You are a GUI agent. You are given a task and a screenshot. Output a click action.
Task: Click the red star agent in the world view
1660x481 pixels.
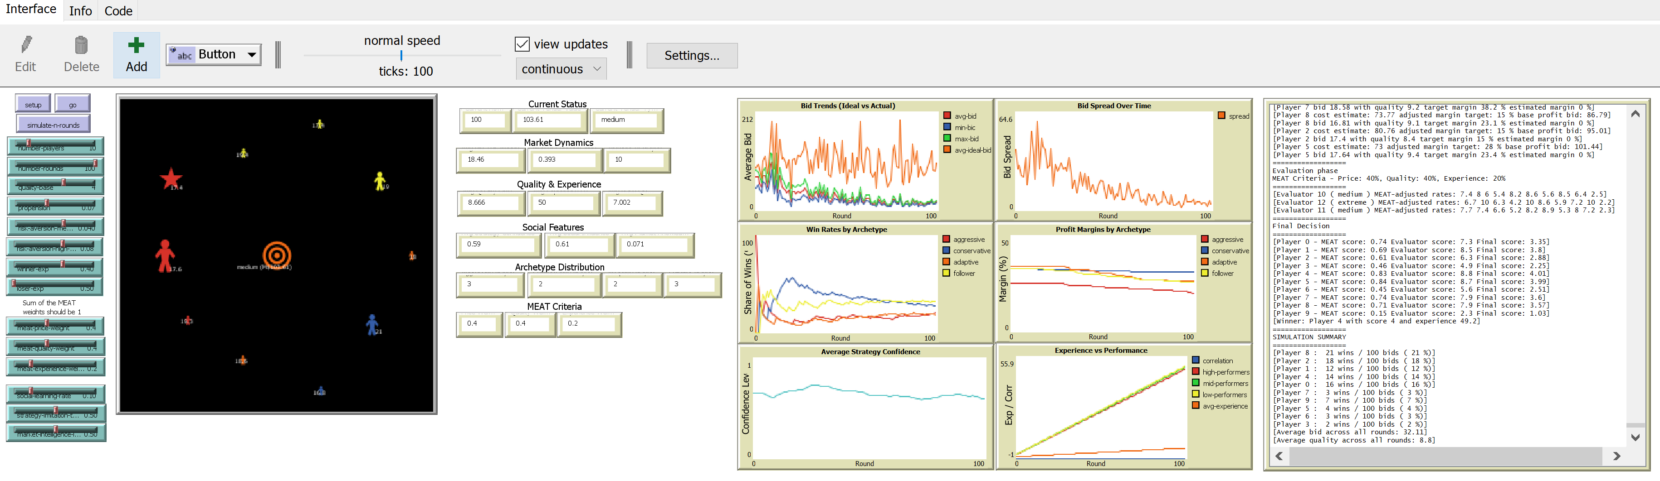coord(171,178)
